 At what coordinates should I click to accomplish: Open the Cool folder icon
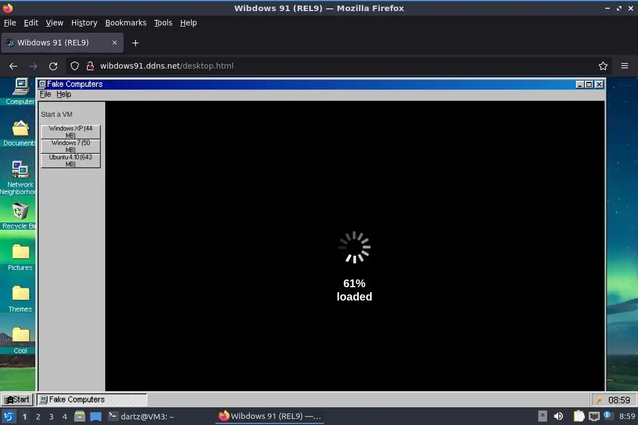point(20,340)
